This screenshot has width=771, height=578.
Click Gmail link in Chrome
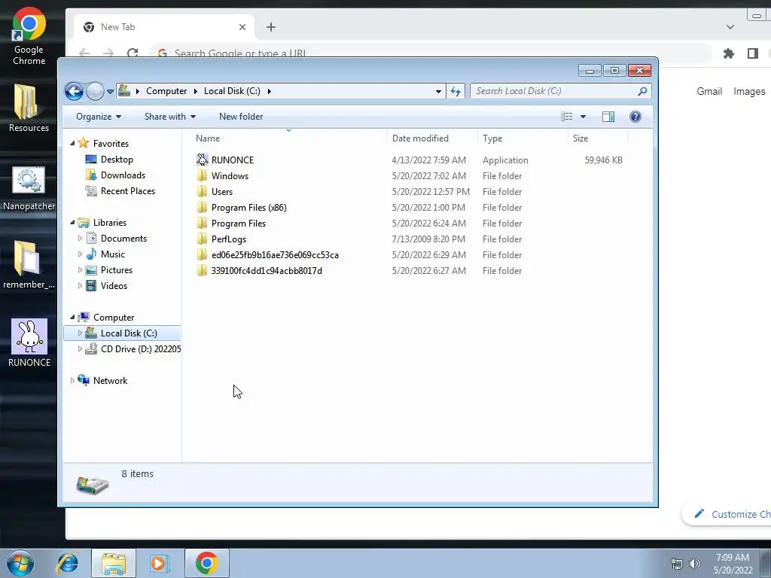point(709,91)
